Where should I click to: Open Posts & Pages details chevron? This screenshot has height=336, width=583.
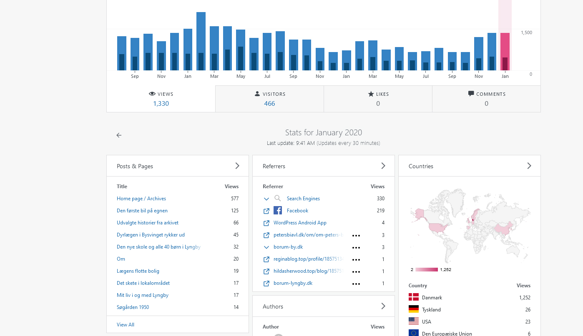click(x=237, y=166)
